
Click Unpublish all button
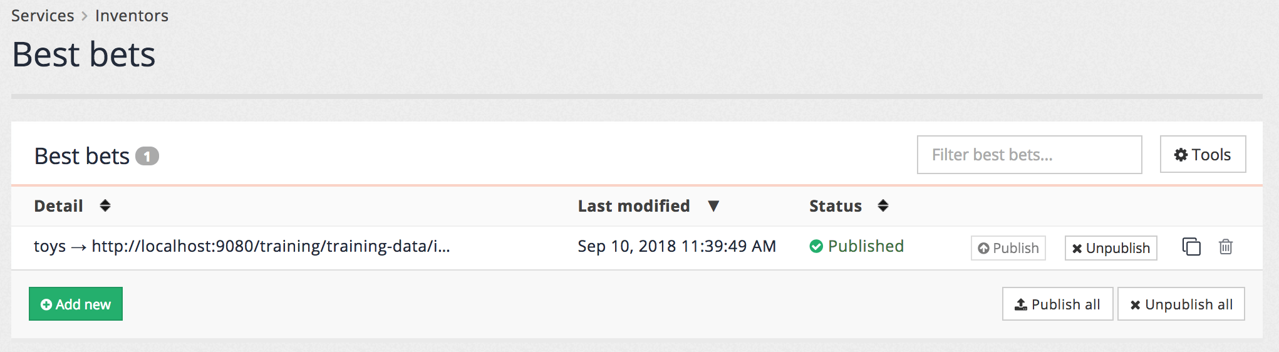[x=1181, y=304]
